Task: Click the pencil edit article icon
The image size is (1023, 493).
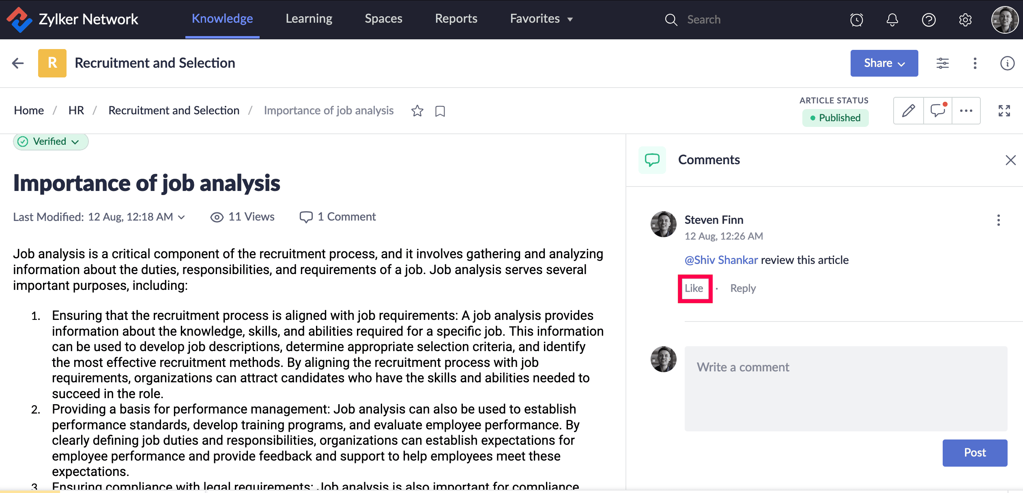Action: pyautogui.click(x=908, y=111)
